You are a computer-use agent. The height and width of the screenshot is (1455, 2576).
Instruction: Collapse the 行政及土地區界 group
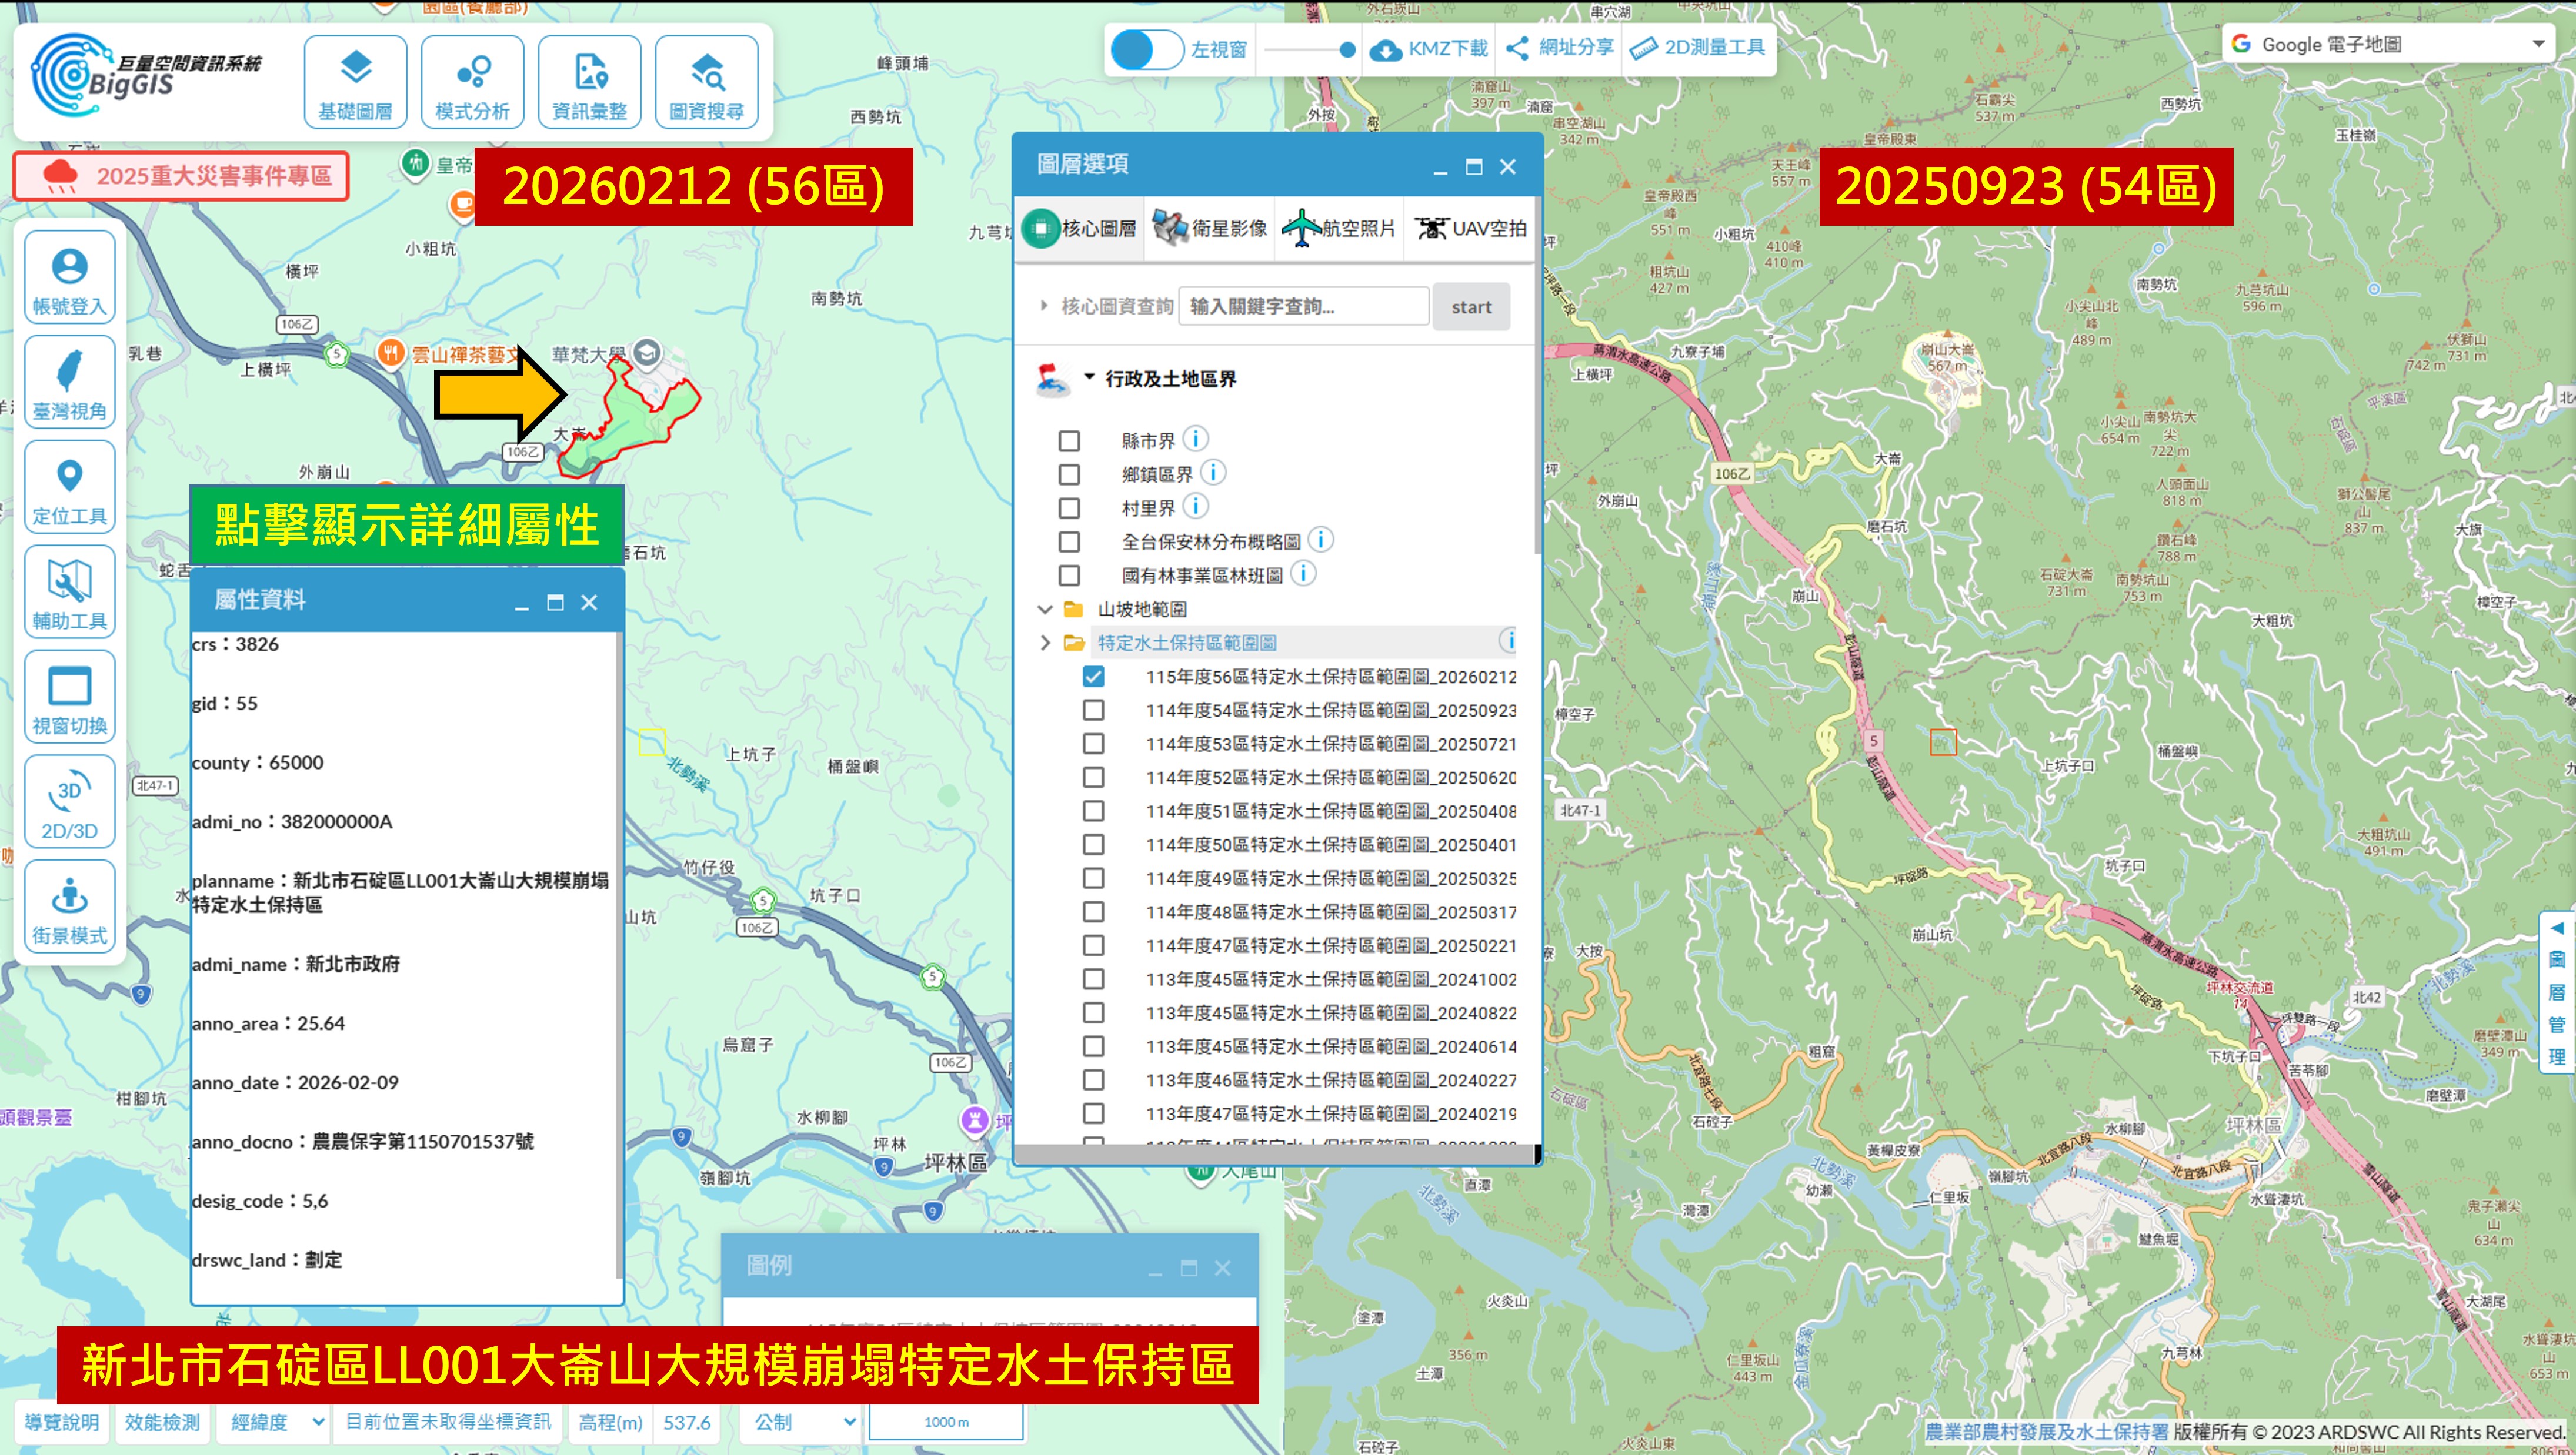click(x=1090, y=378)
